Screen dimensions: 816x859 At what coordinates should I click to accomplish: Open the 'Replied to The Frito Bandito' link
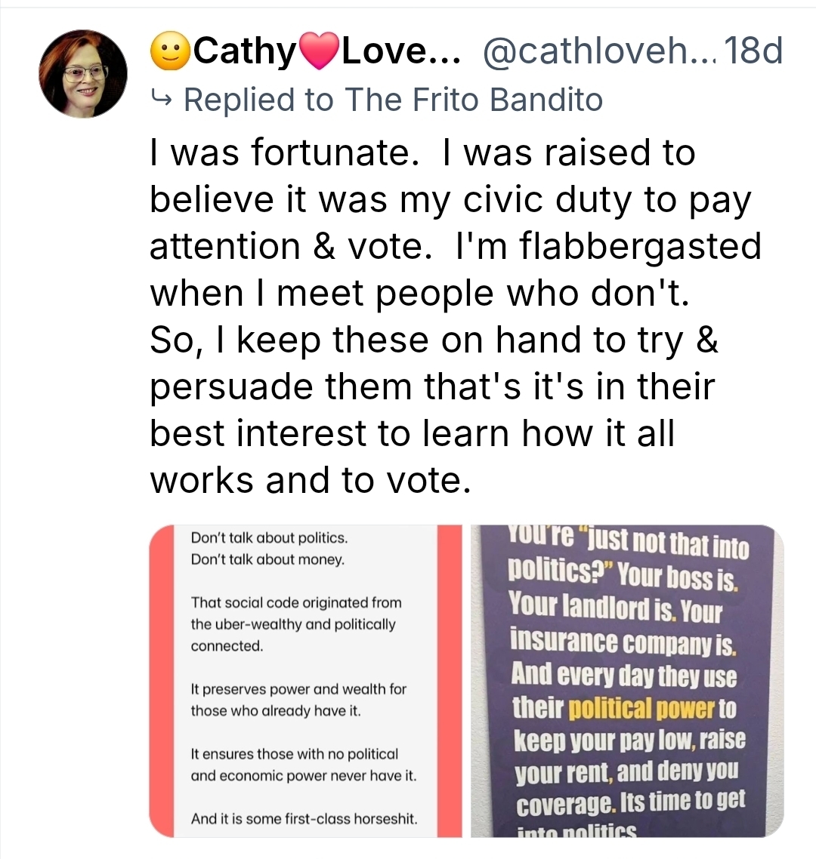(x=393, y=99)
